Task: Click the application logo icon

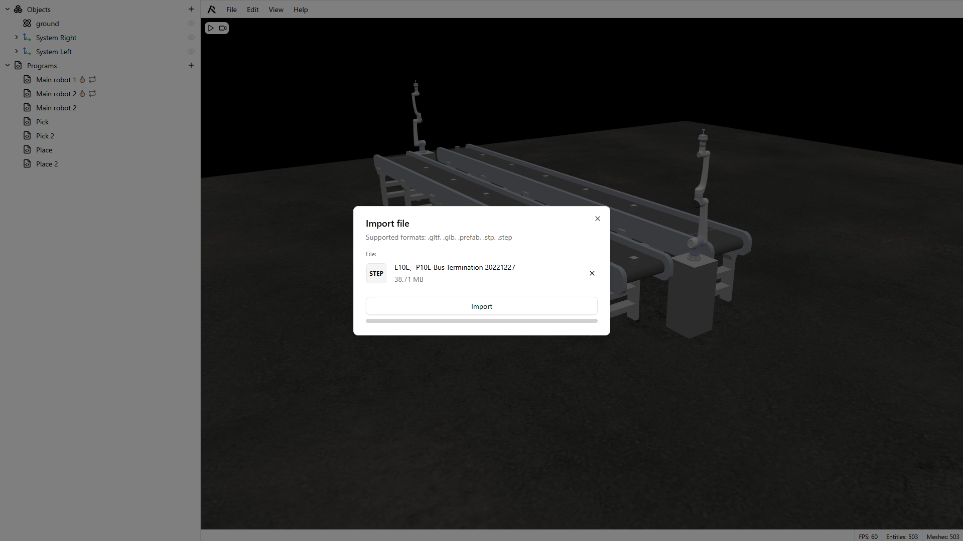Action: (x=212, y=10)
